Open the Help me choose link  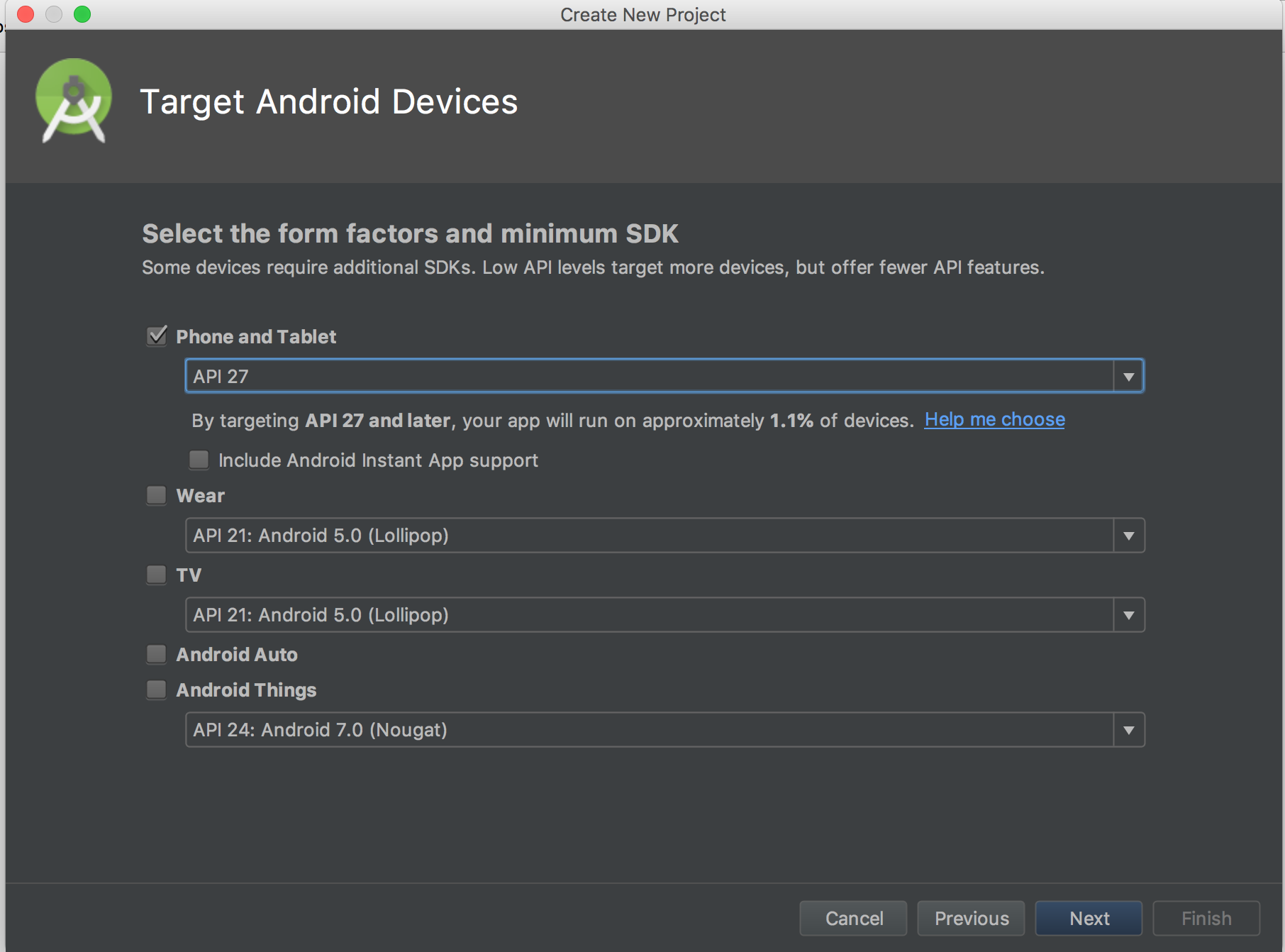994,419
